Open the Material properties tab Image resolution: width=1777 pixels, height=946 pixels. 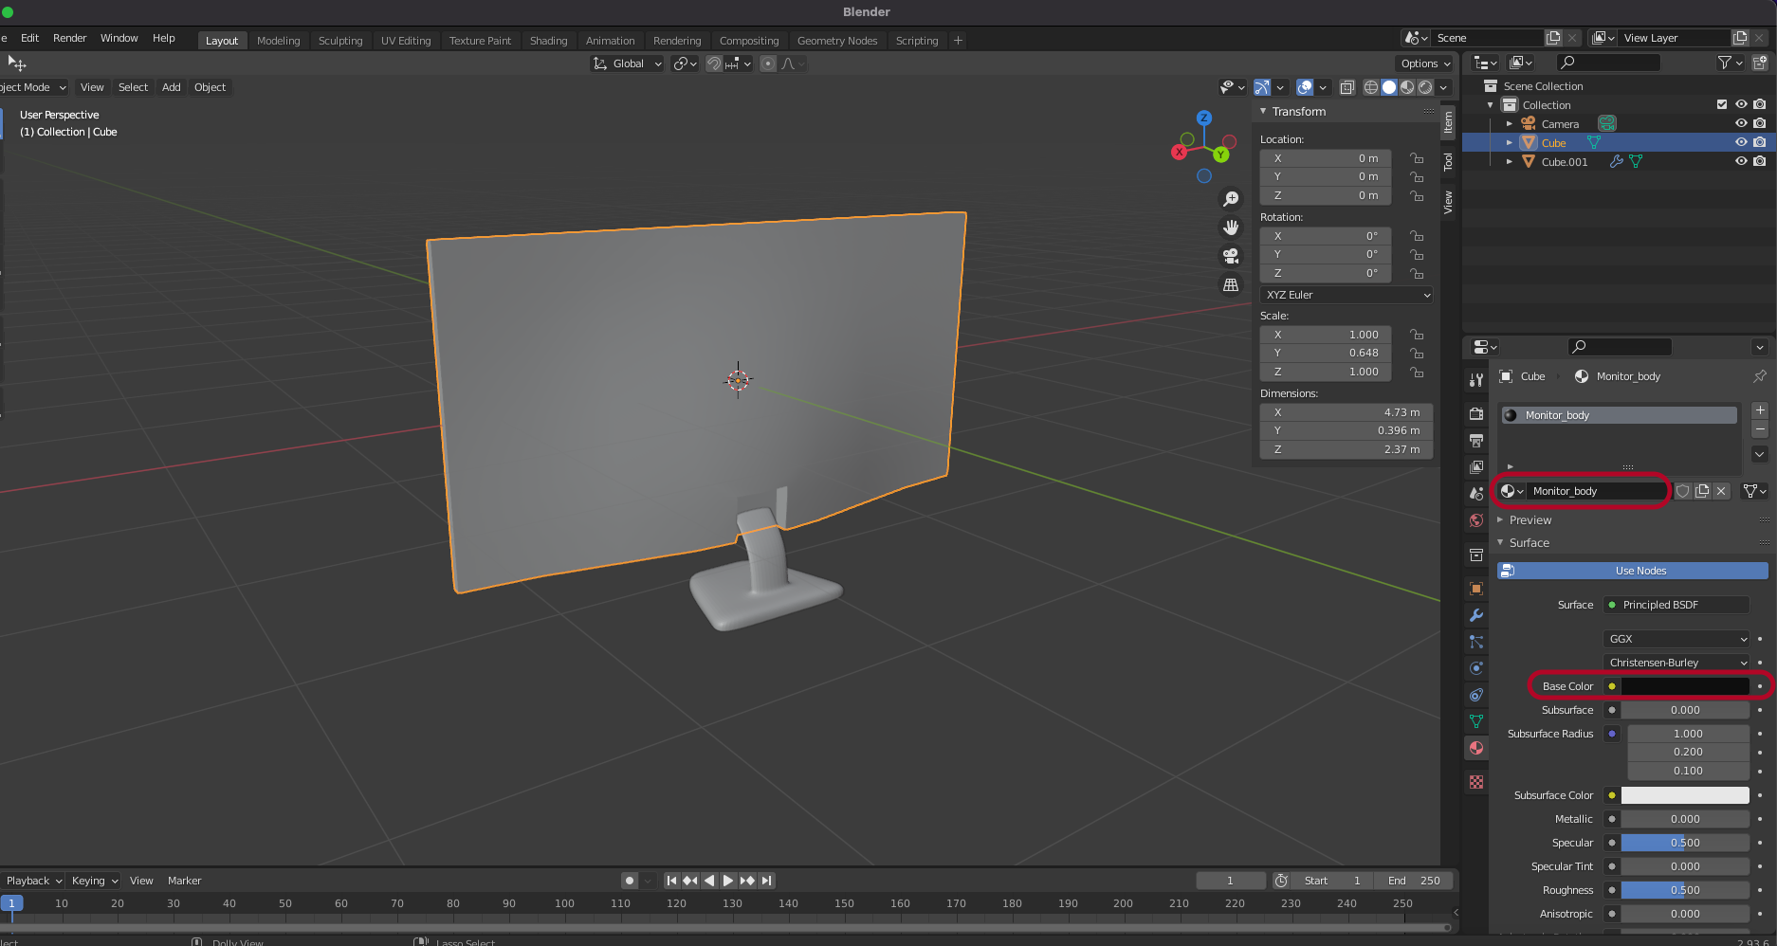coord(1476,748)
